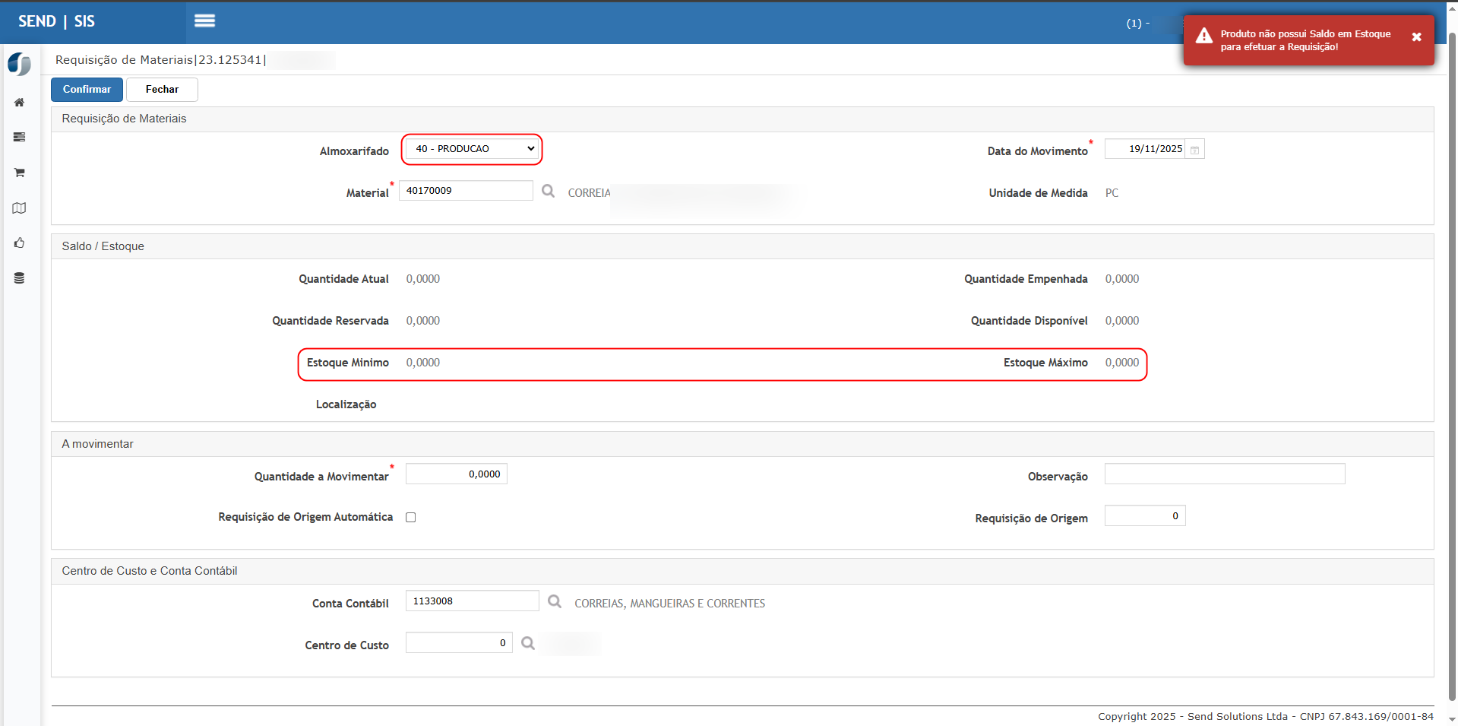Search material with magnifier icon
The height and width of the screenshot is (726, 1458).
[x=548, y=192]
